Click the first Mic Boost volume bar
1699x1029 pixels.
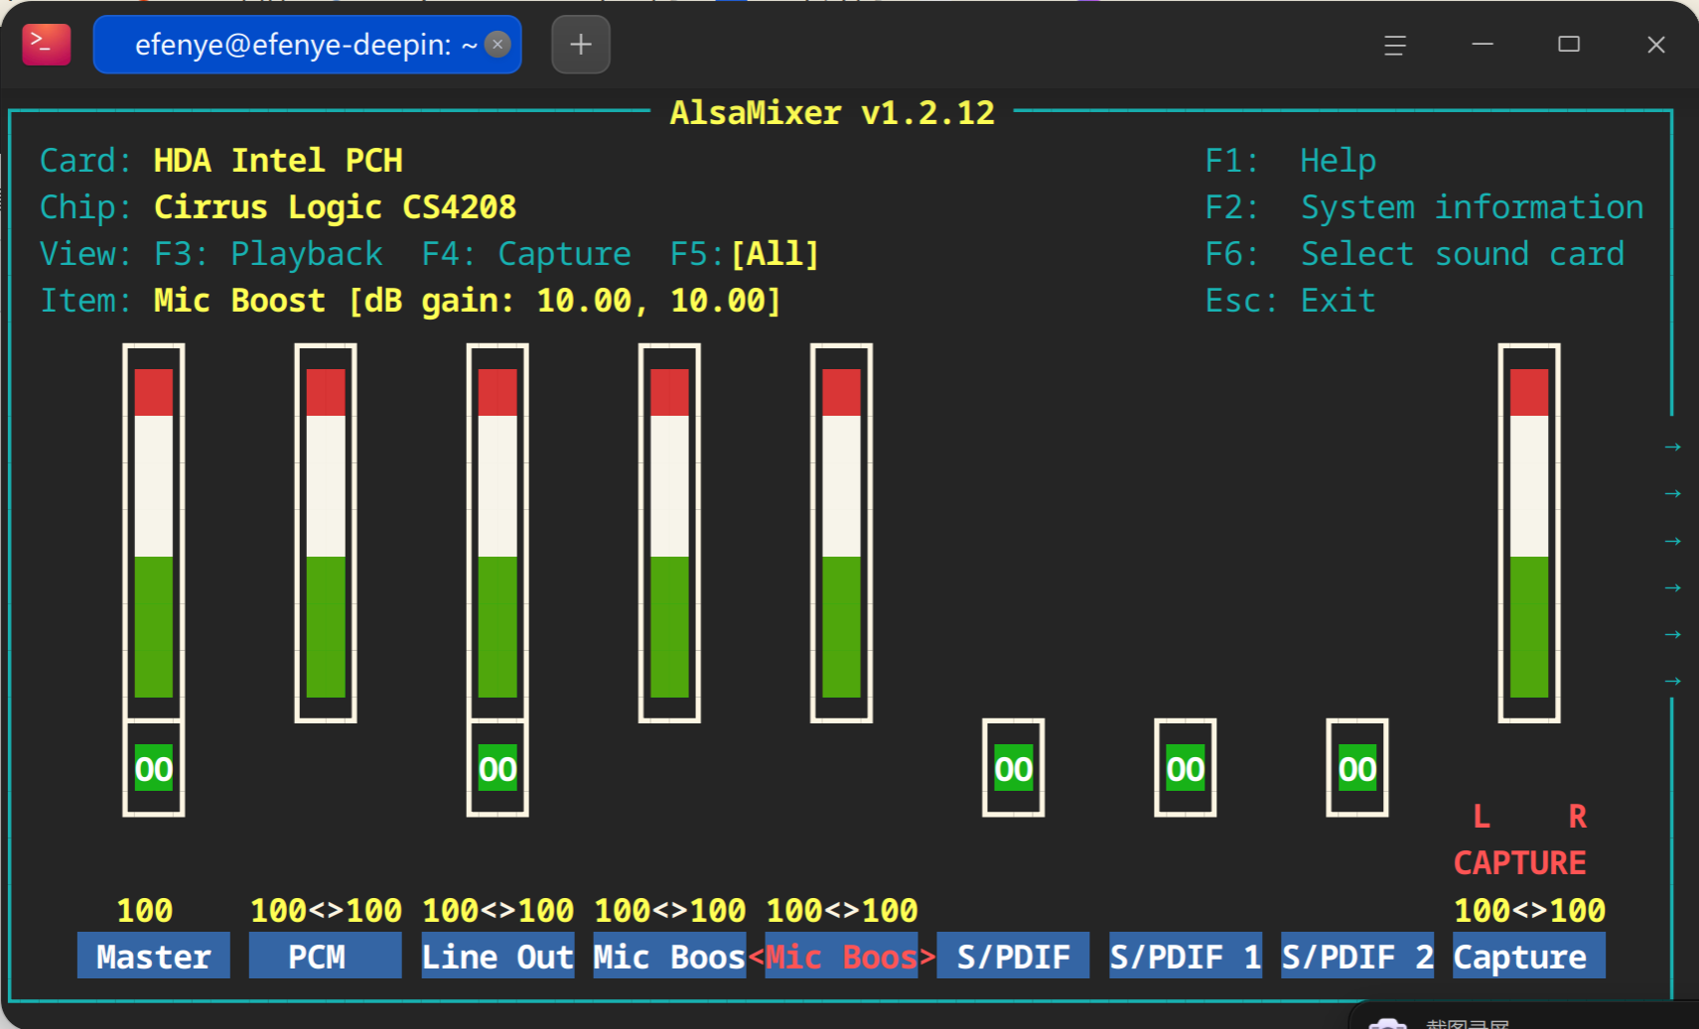coord(670,533)
